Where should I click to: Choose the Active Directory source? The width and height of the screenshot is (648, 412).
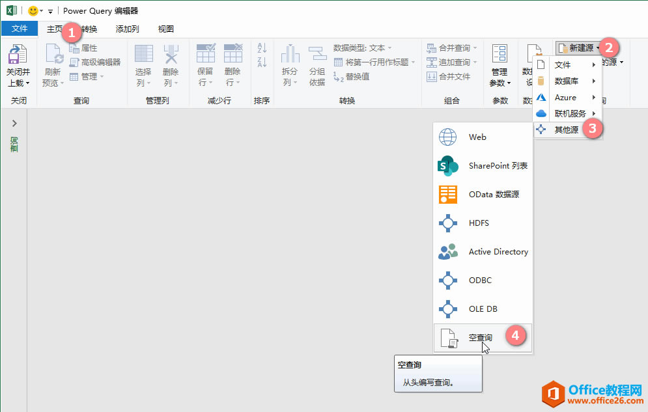[483, 251]
